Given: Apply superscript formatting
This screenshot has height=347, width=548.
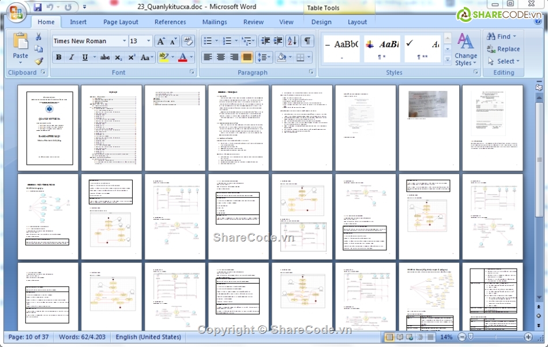Looking at the screenshot, I should point(132,57).
